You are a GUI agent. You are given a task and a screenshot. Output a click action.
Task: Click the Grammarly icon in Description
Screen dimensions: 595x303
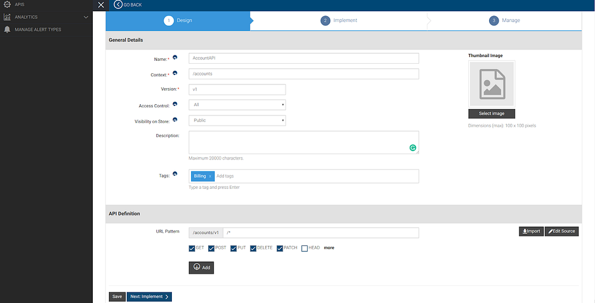tap(413, 148)
